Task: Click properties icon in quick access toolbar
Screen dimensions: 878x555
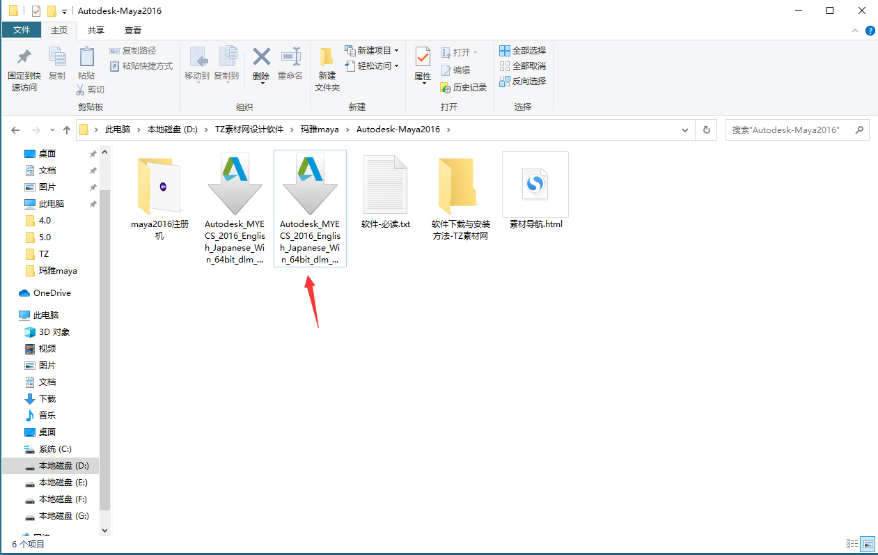Action: 36,11
